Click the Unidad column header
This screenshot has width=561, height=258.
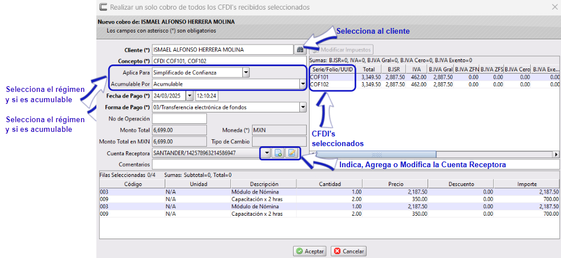(198, 184)
